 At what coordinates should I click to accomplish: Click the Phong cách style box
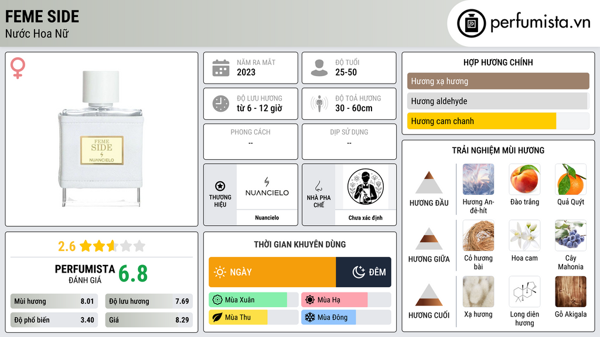251,142
